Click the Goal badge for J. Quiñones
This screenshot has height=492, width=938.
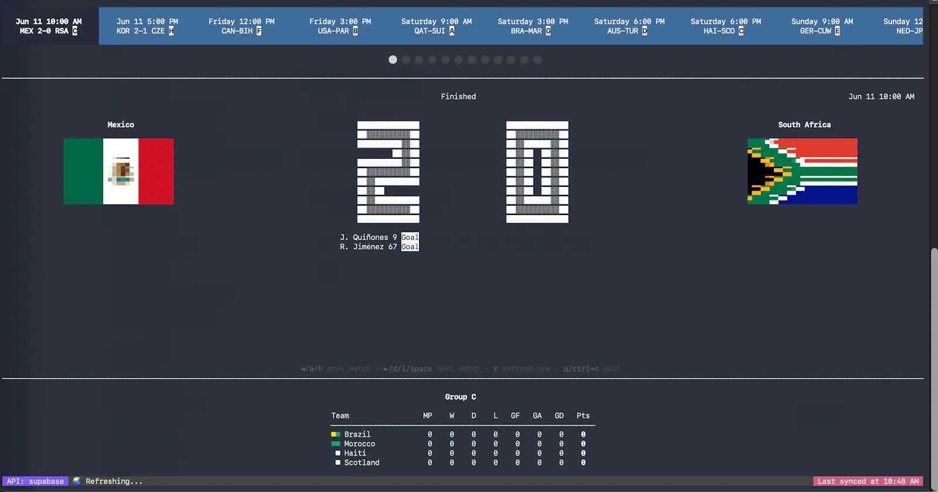pyautogui.click(x=410, y=237)
